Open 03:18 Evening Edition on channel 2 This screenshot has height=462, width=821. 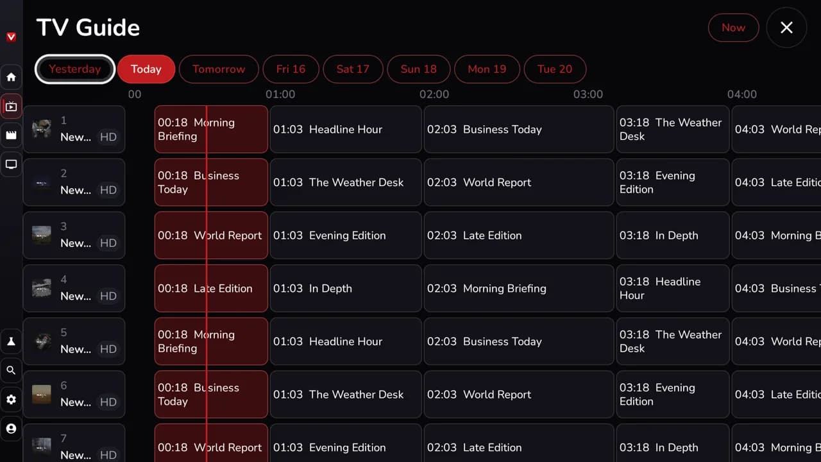click(x=673, y=182)
